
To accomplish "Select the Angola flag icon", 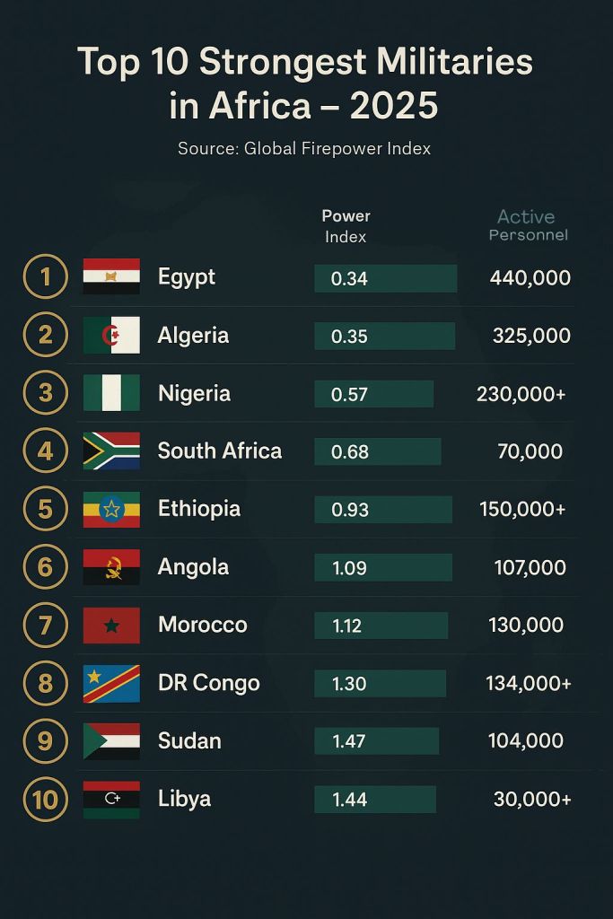I will 111,567.
